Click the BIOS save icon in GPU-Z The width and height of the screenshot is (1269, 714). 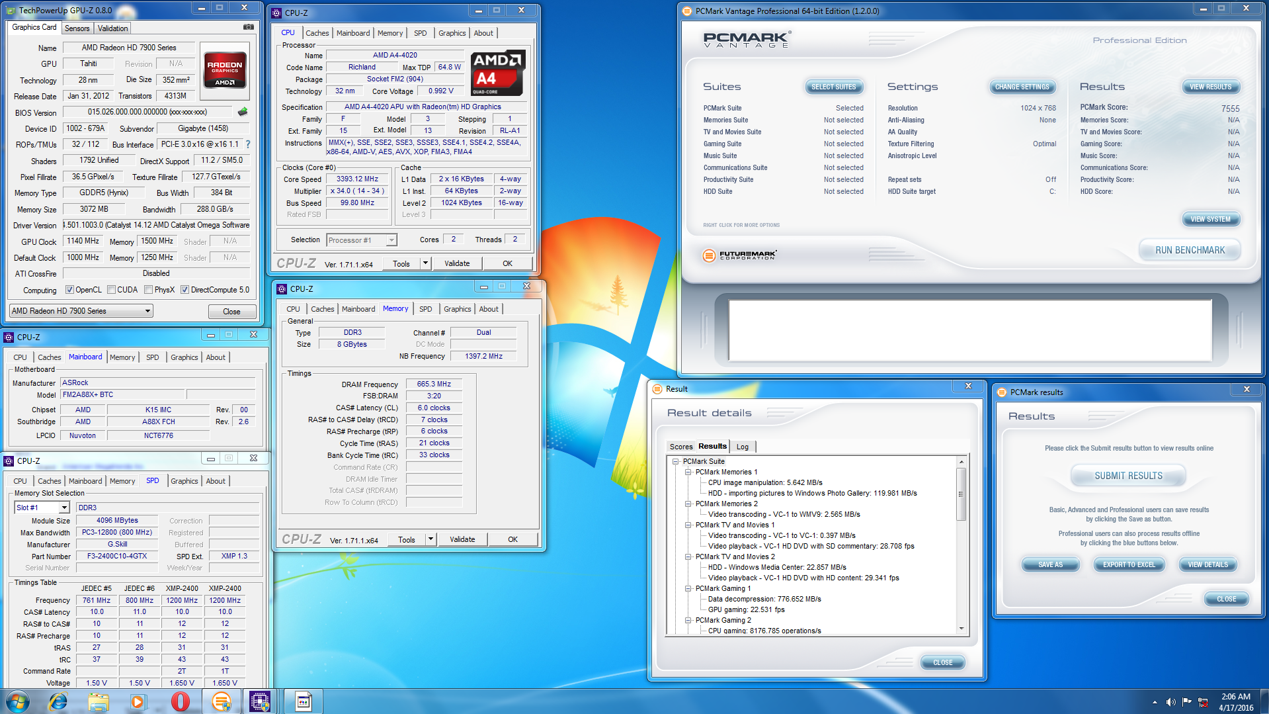[243, 112]
